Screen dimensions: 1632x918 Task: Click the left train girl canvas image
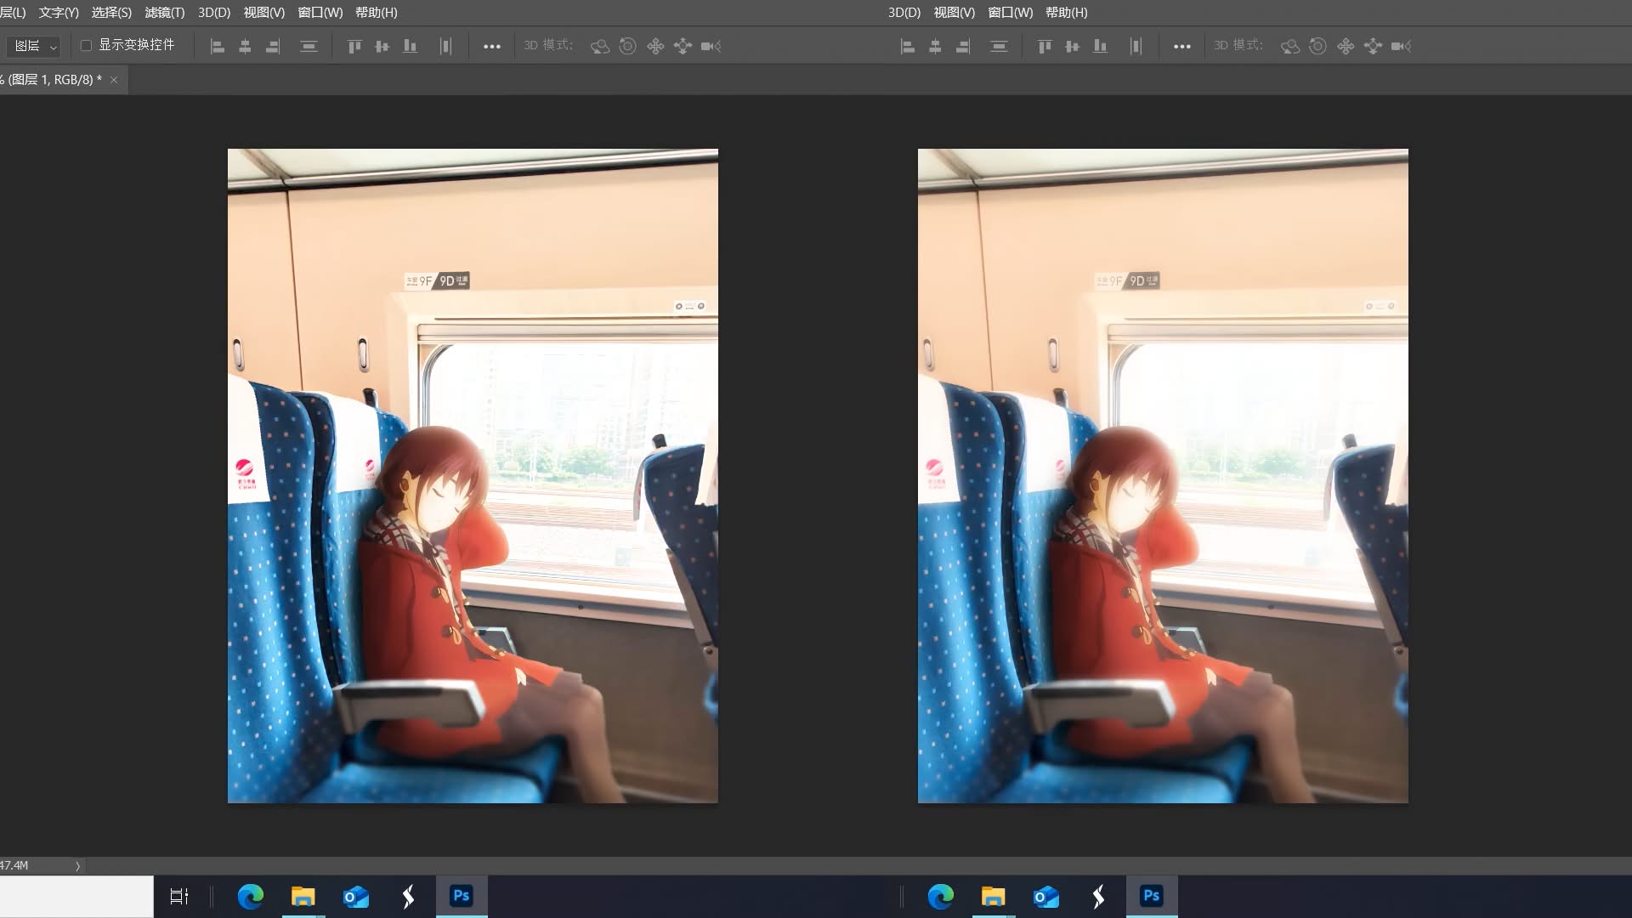click(473, 476)
